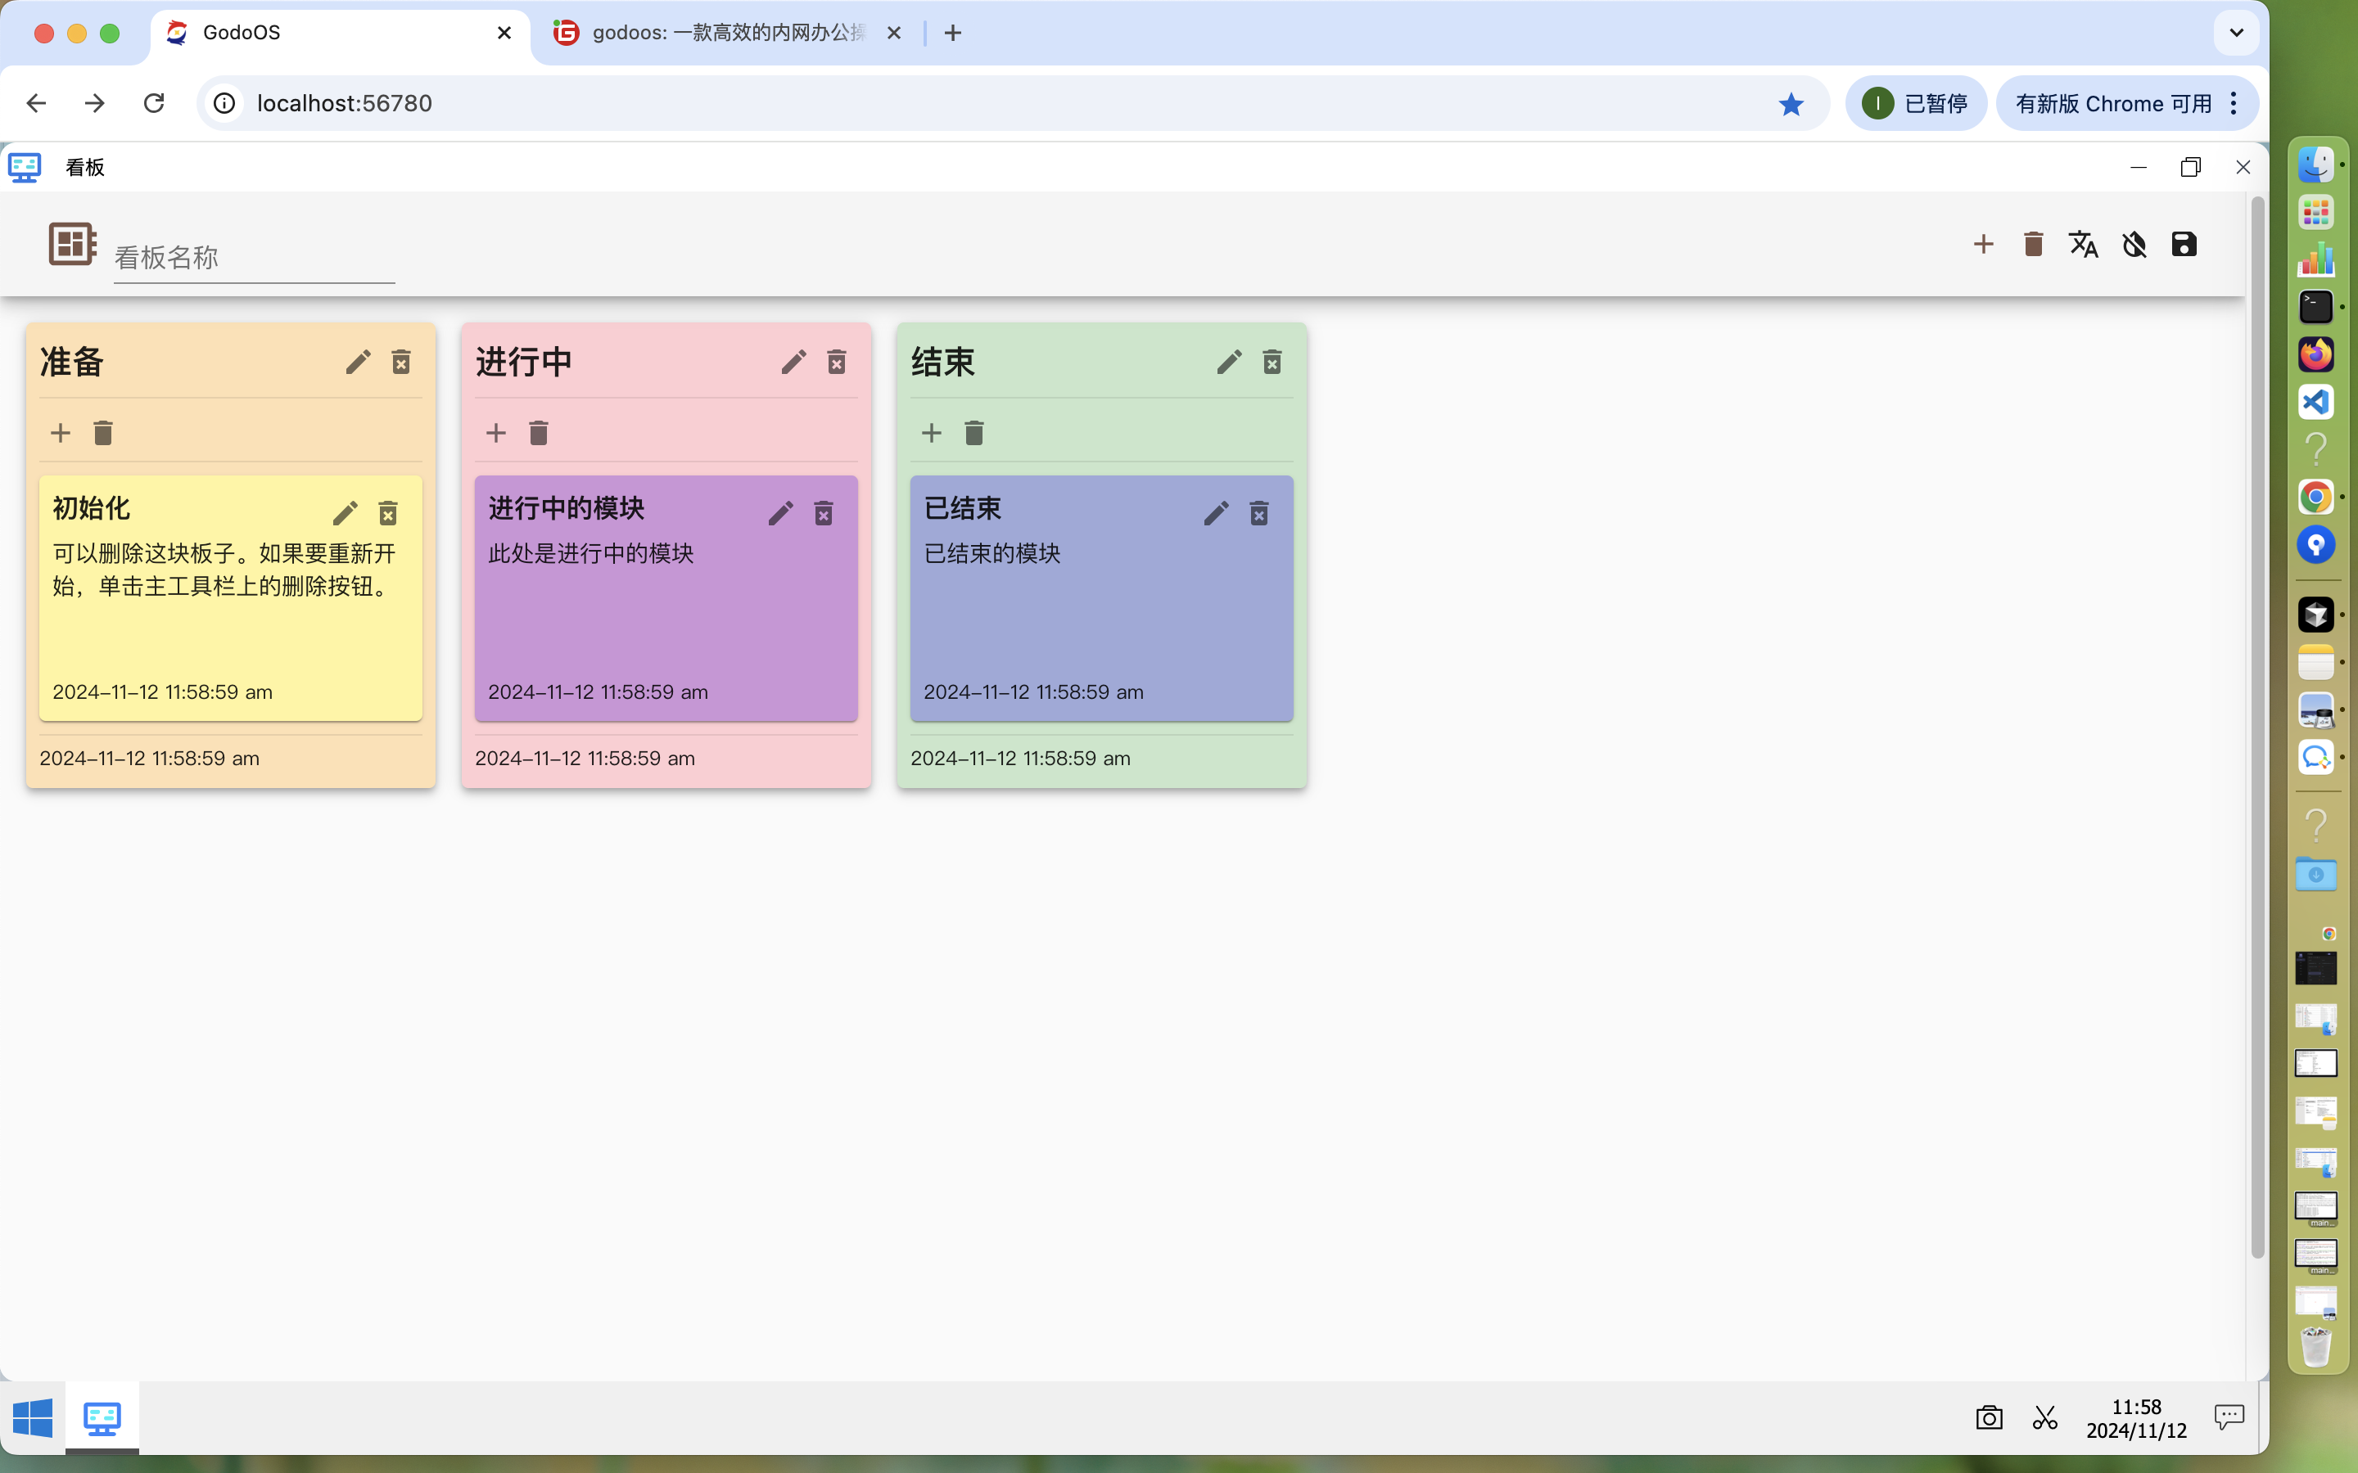The height and width of the screenshot is (1473, 2358).
Task: Click the kanban board logo icon
Action: point(72,244)
